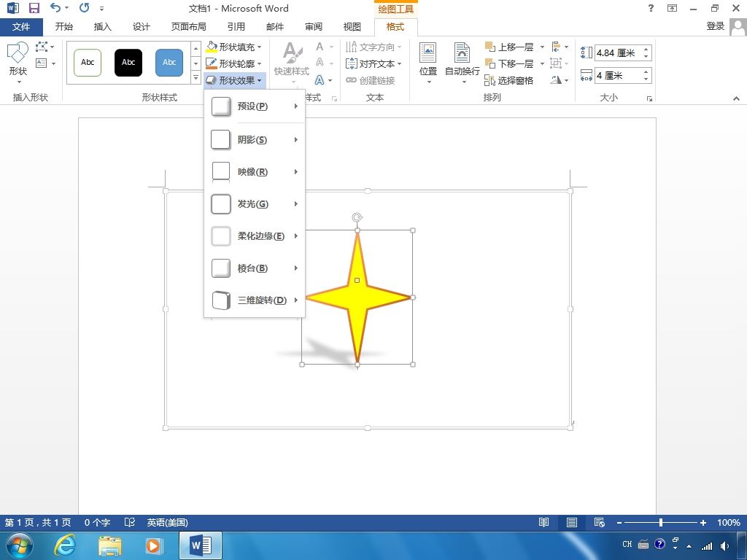Click the Sign in (登录) link
This screenshot has height=560, width=747.
(715, 26)
